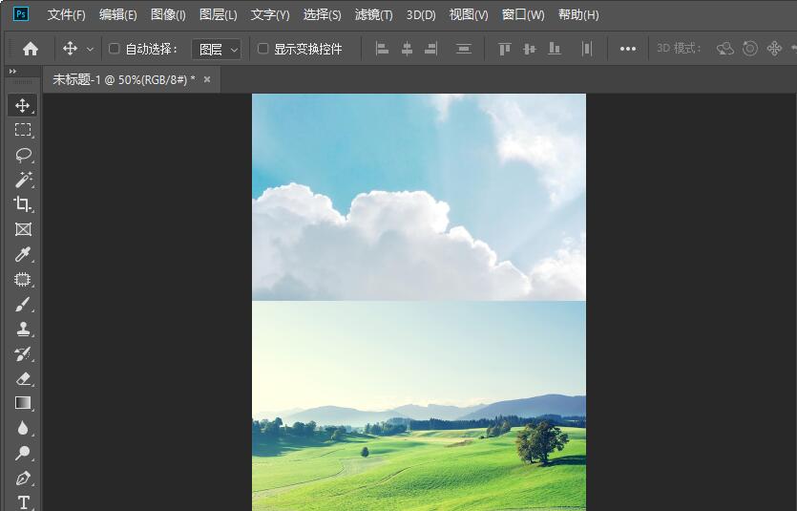Select the Magic Wand tool
797x511 pixels.
click(x=22, y=180)
